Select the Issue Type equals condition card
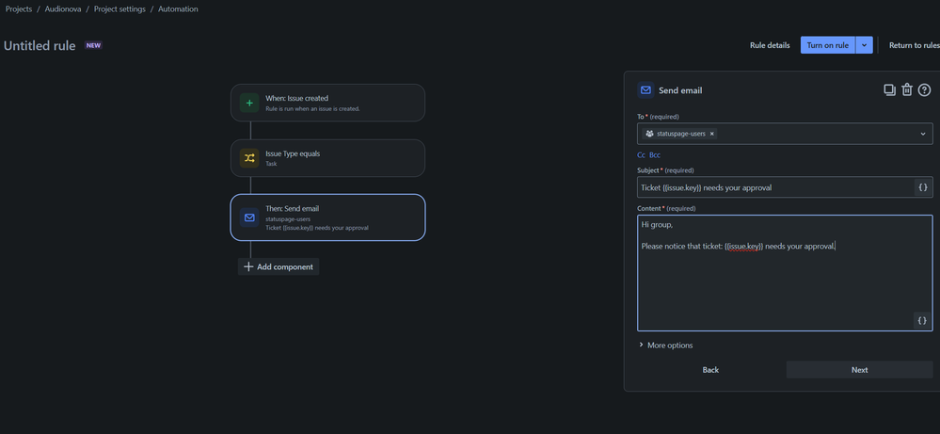Screen dimensions: 940x434 click(x=328, y=158)
